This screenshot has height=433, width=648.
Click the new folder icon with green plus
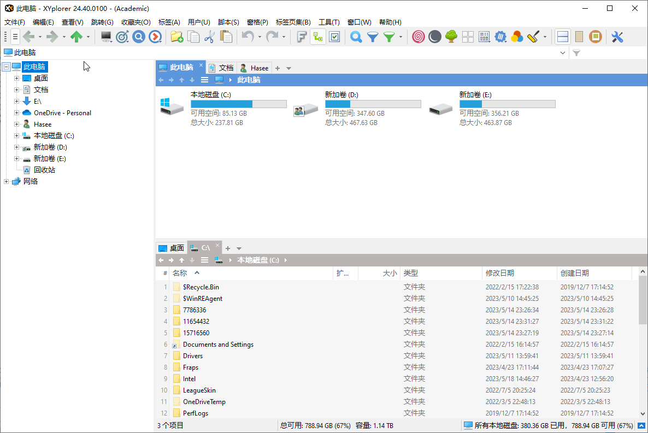click(177, 37)
